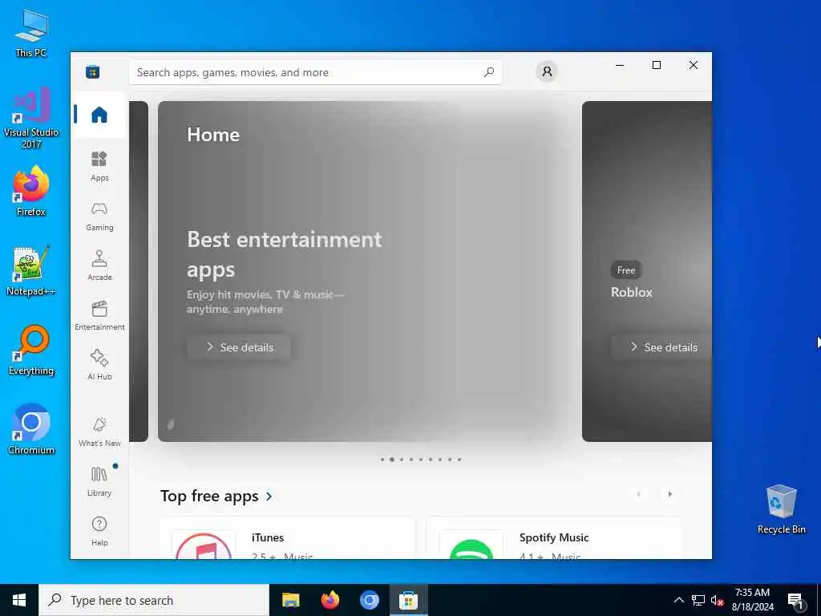Open the AI Hub section
Image resolution: width=821 pixels, height=616 pixels.
pyautogui.click(x=99, y=365)
